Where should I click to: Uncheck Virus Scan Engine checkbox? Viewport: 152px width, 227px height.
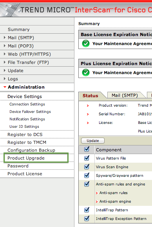pos(87,167)
